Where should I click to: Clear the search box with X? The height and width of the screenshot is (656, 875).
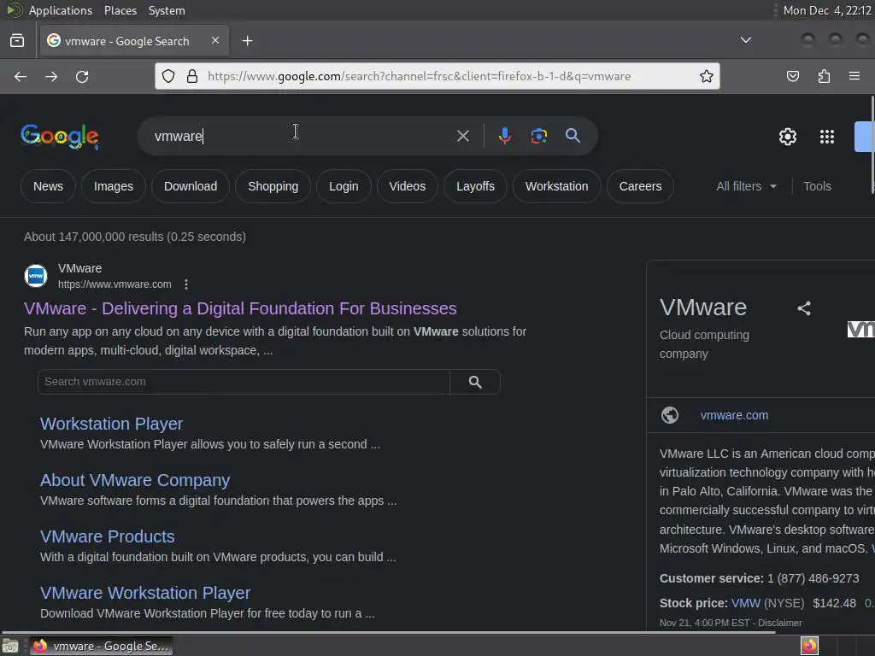[x=462, y=136]
